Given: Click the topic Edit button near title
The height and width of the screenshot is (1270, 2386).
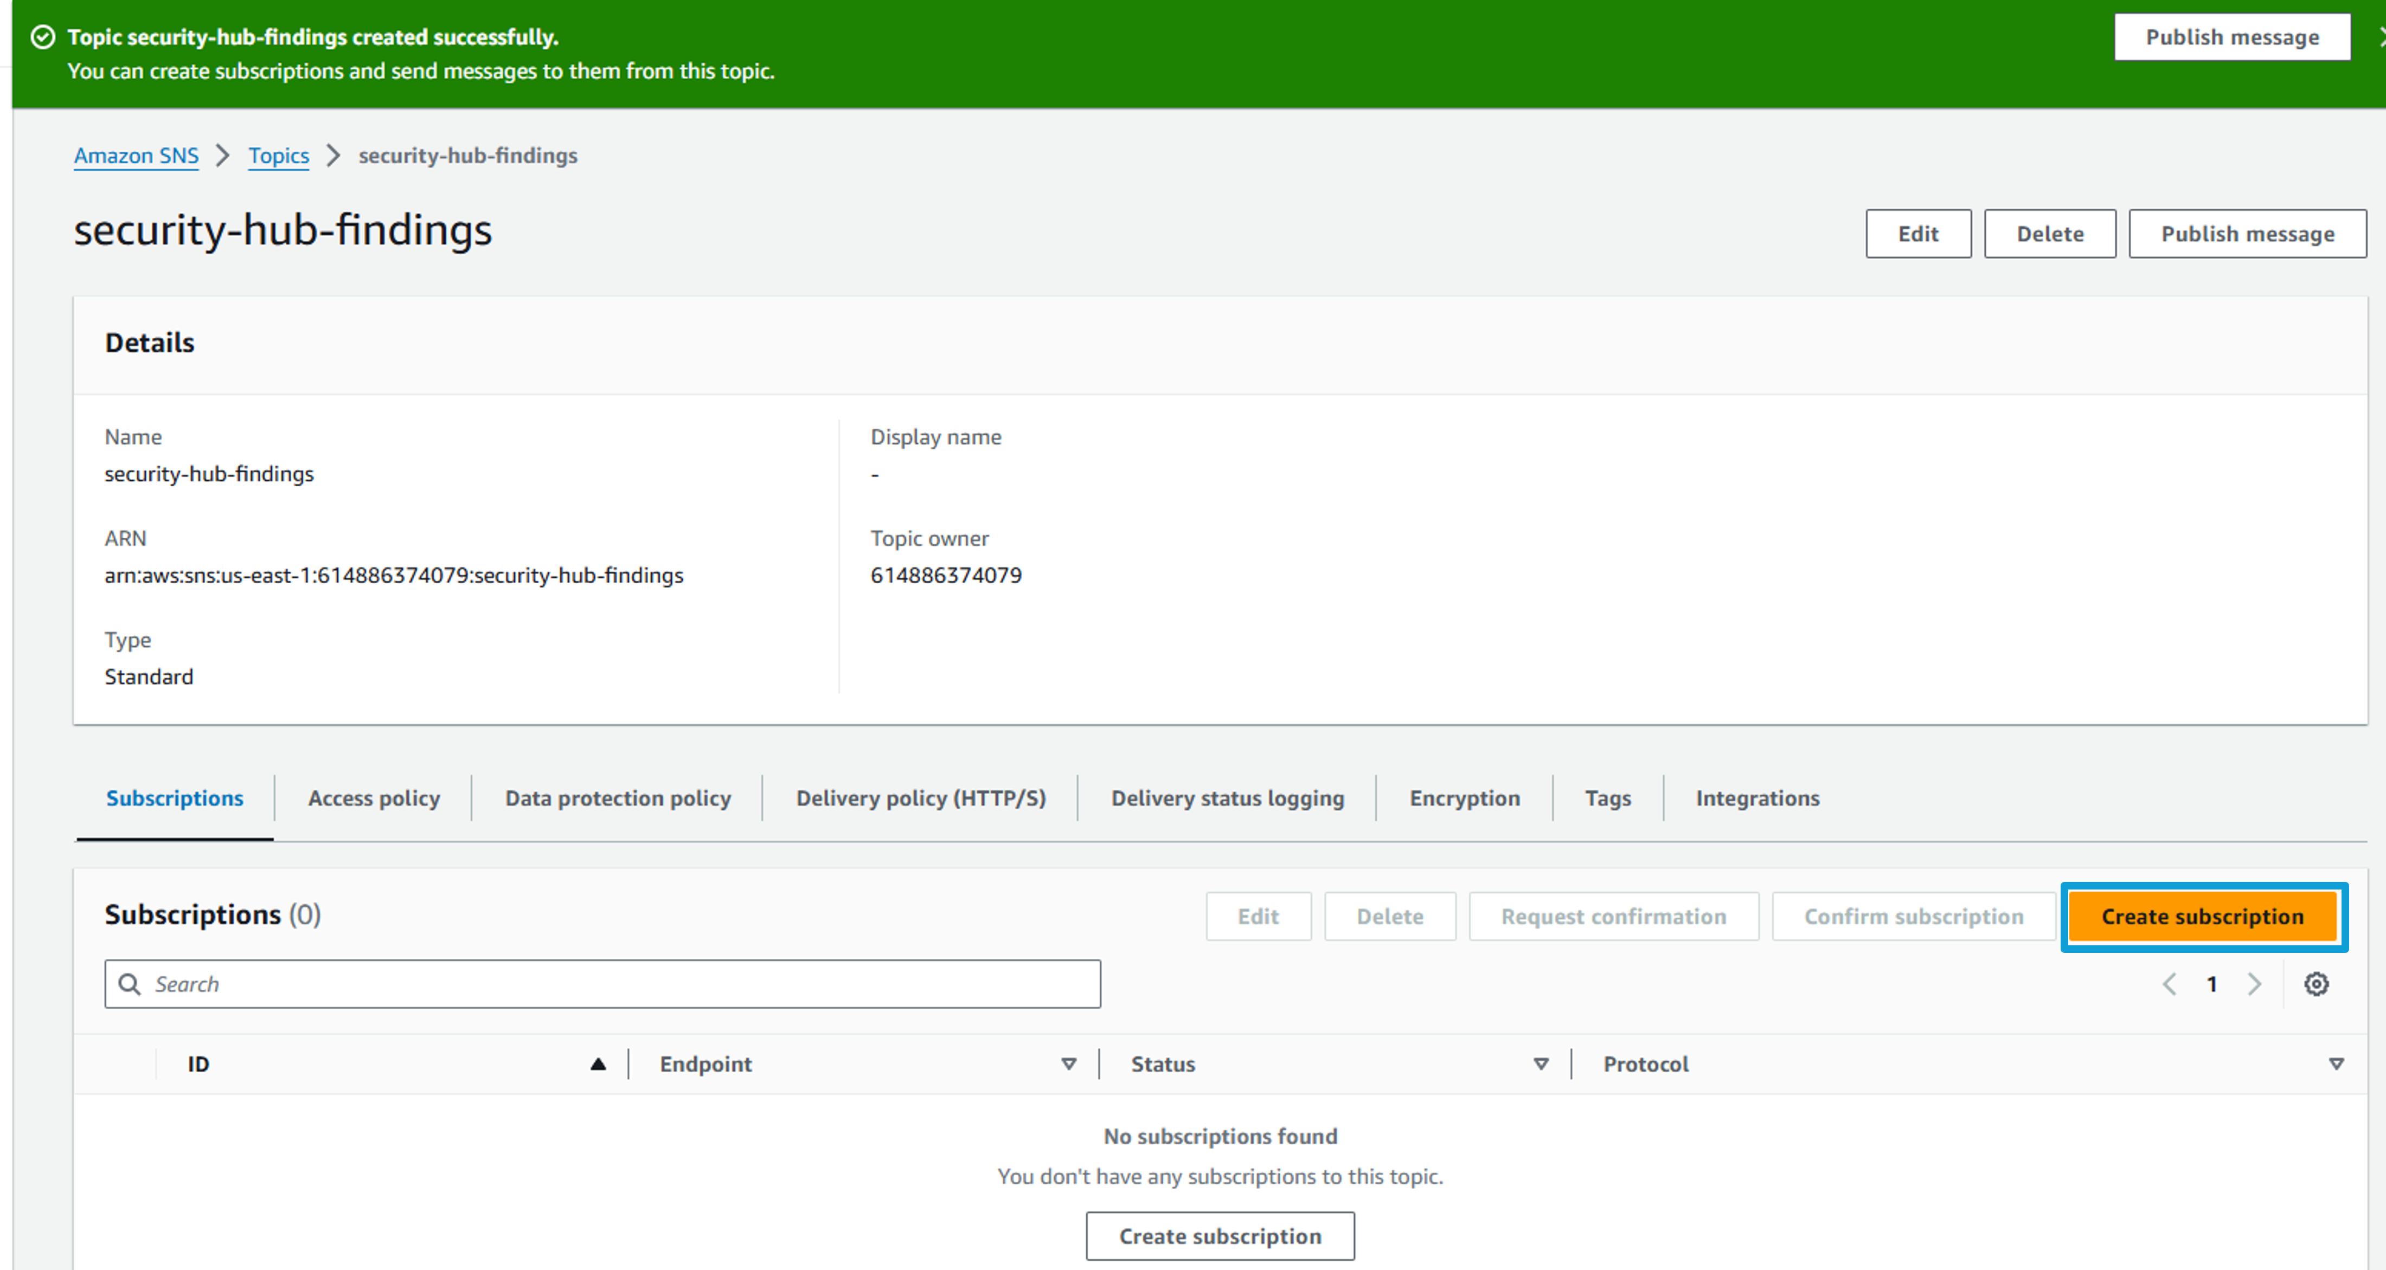Looking at the screenshot, I should click(1918, 234).
